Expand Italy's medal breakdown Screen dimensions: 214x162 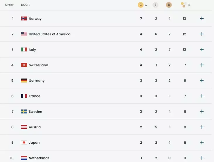click(x=202, y=50)
